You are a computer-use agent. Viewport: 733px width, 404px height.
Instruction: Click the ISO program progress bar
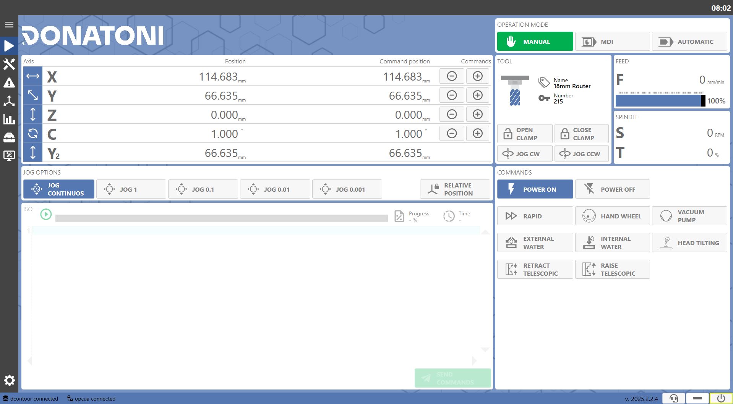tap(222, 218)
